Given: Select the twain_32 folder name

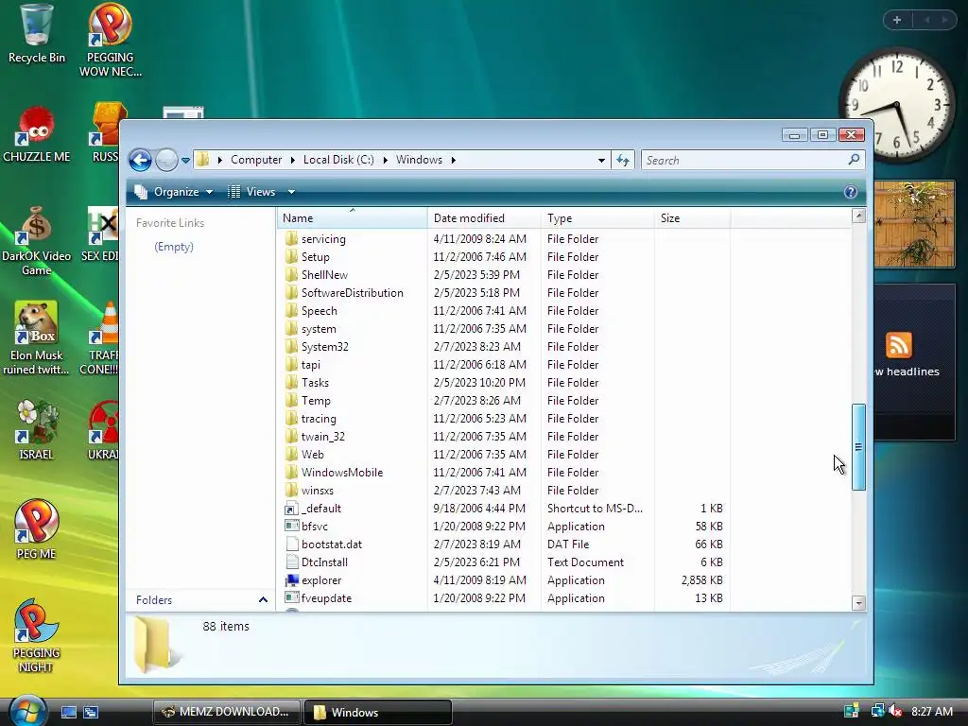Looking at the screenshot, I should coord(323,437).
